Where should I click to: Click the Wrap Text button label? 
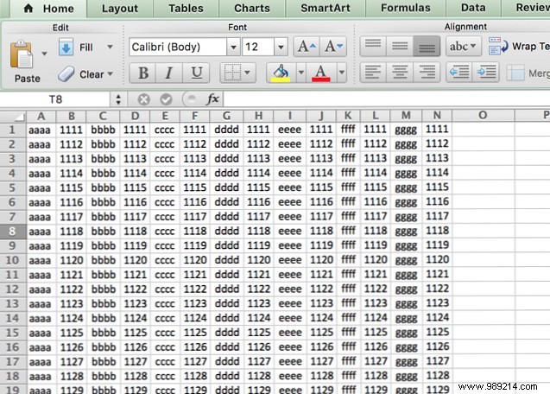[531, 46]
